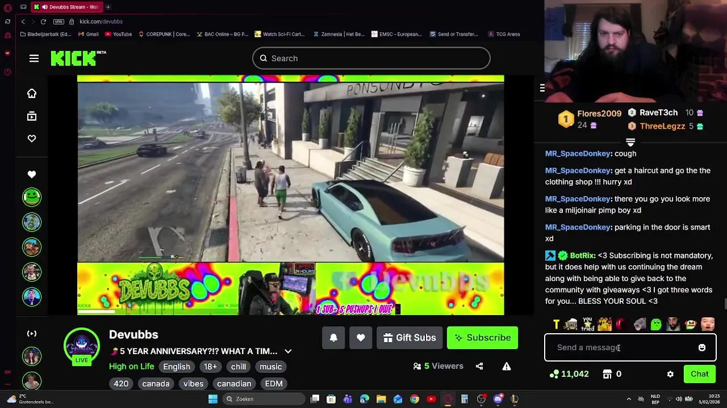Click the Subscribe button

(482, 338)
